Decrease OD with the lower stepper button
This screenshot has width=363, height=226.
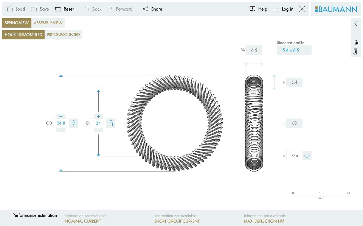(61, 130)
